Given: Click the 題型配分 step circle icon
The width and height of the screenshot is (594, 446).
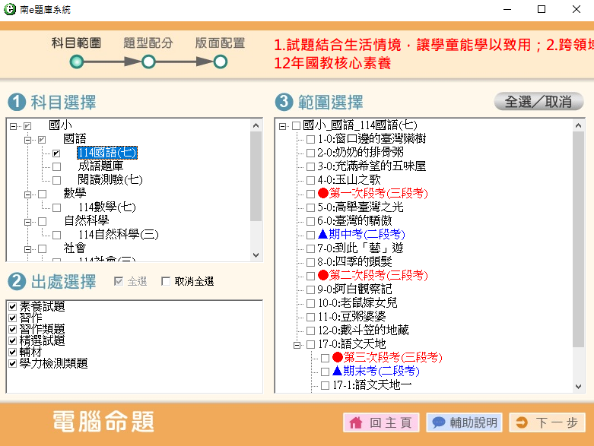Looking at the screenshot, I should 148,62.
